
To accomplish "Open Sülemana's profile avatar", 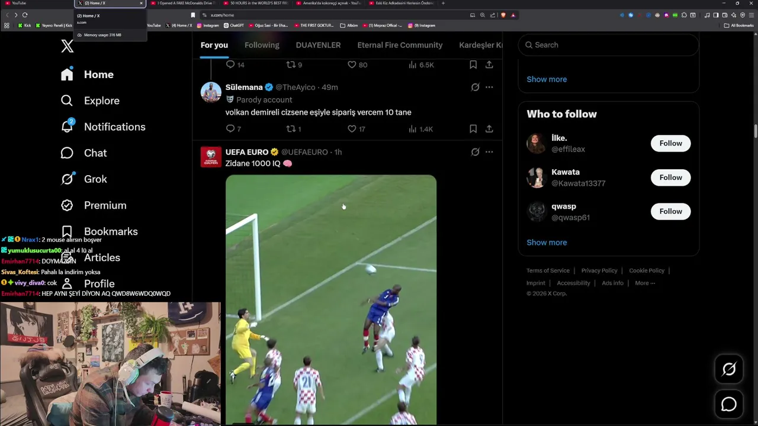I will click(211, 92).
